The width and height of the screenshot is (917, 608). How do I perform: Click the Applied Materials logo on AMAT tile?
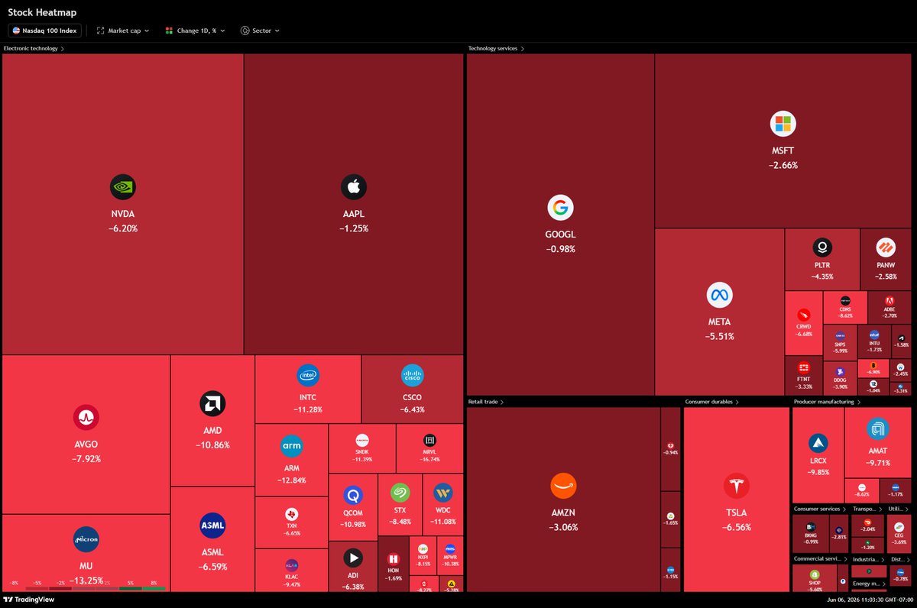click(x=878, y=429)
